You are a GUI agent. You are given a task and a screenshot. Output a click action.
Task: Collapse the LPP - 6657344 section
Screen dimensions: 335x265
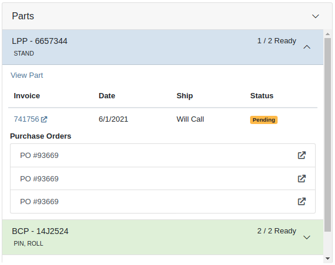pyautogui.click(x=307, y=47)
